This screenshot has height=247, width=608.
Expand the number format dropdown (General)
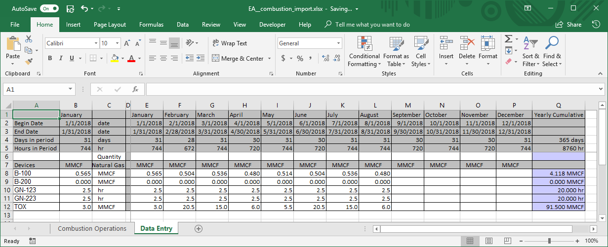[x=338, y=43]
